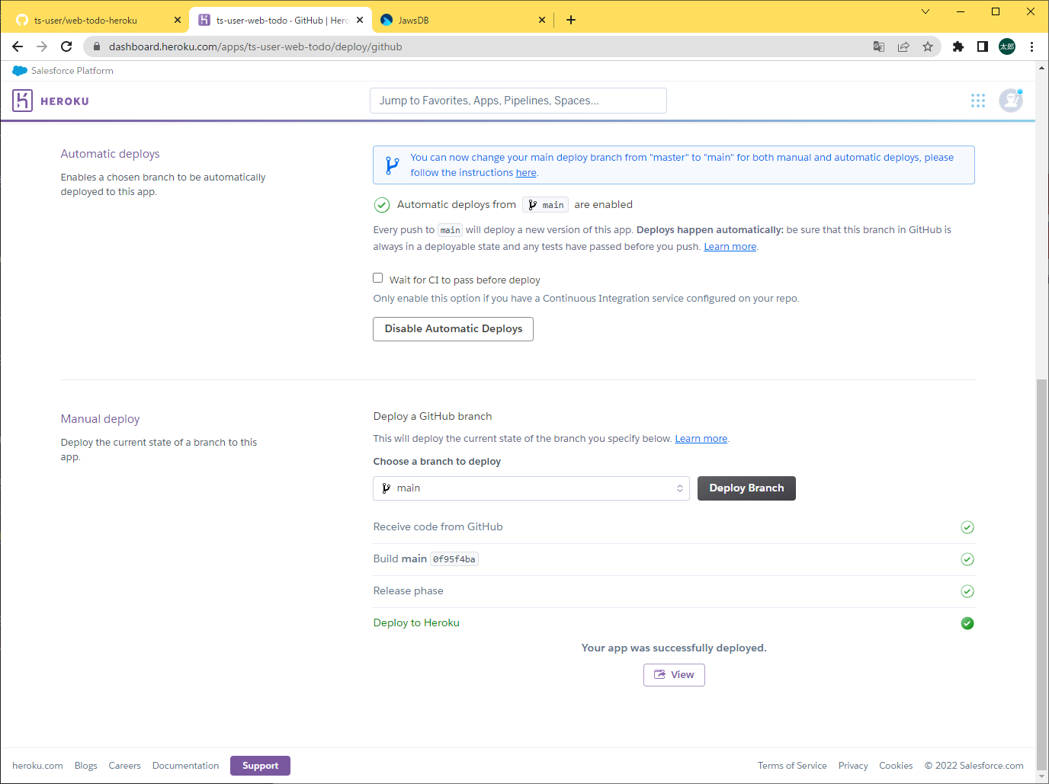The height and width of the screenshot is (784, 1049).
Task: Open the Heroku apps grid menu
Action: click(978, 101)
